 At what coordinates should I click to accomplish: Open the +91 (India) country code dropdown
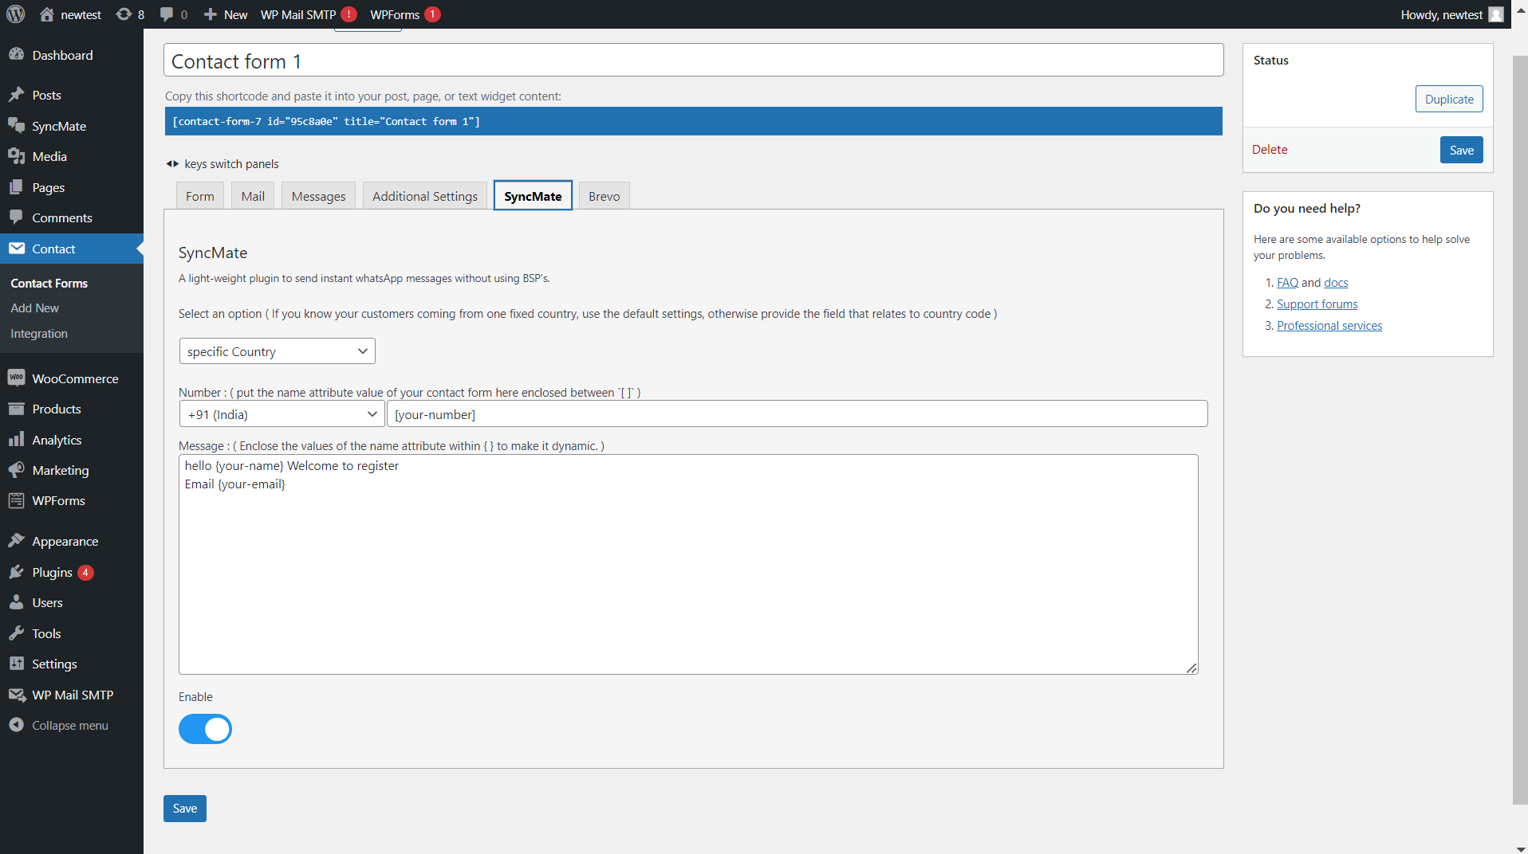click(282, 414)
